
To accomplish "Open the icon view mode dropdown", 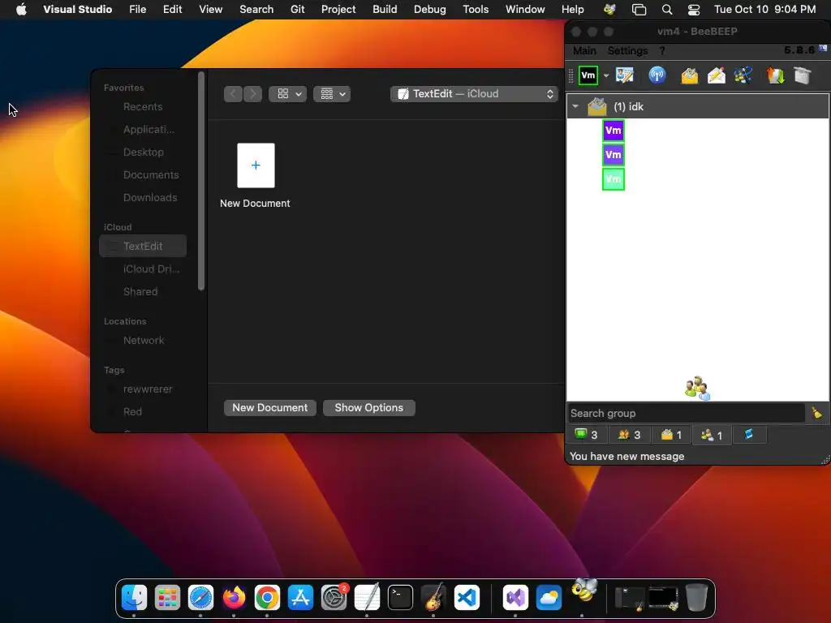I will point(288,94).
